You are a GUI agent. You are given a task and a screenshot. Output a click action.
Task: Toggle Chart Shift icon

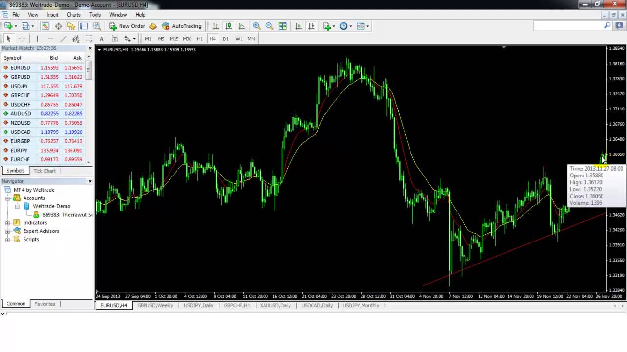tap(311, 26)
